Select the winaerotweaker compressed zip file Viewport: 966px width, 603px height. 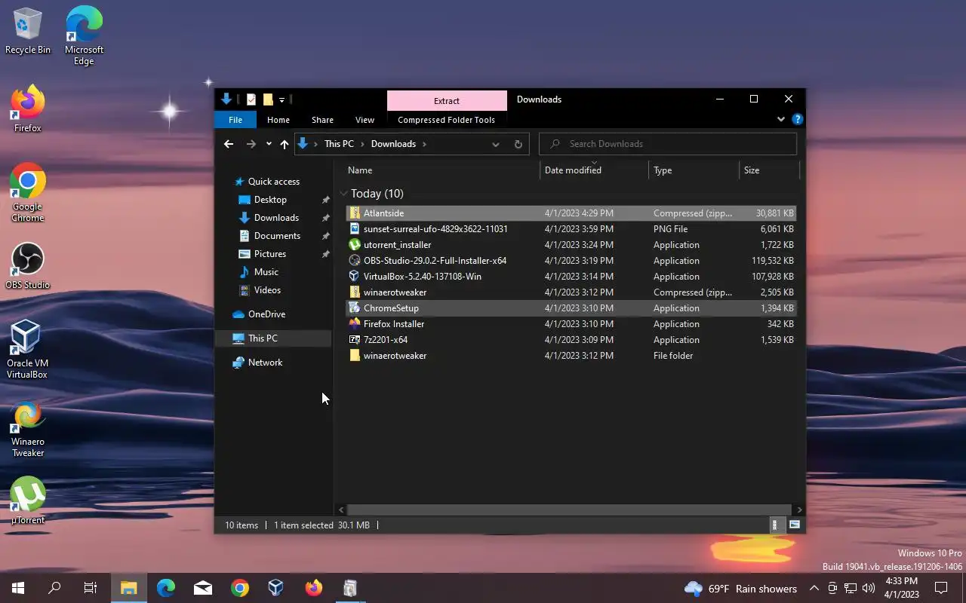(x=571, y=292)
